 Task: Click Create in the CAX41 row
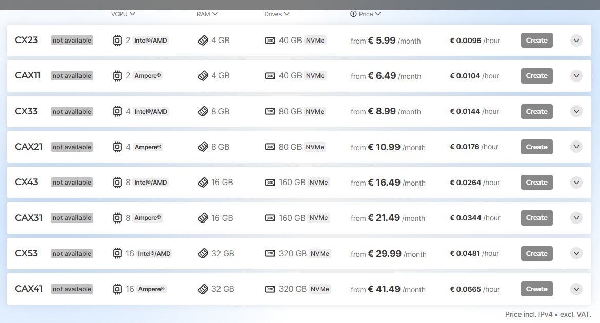pyautogui.click(x=536, y=289)
